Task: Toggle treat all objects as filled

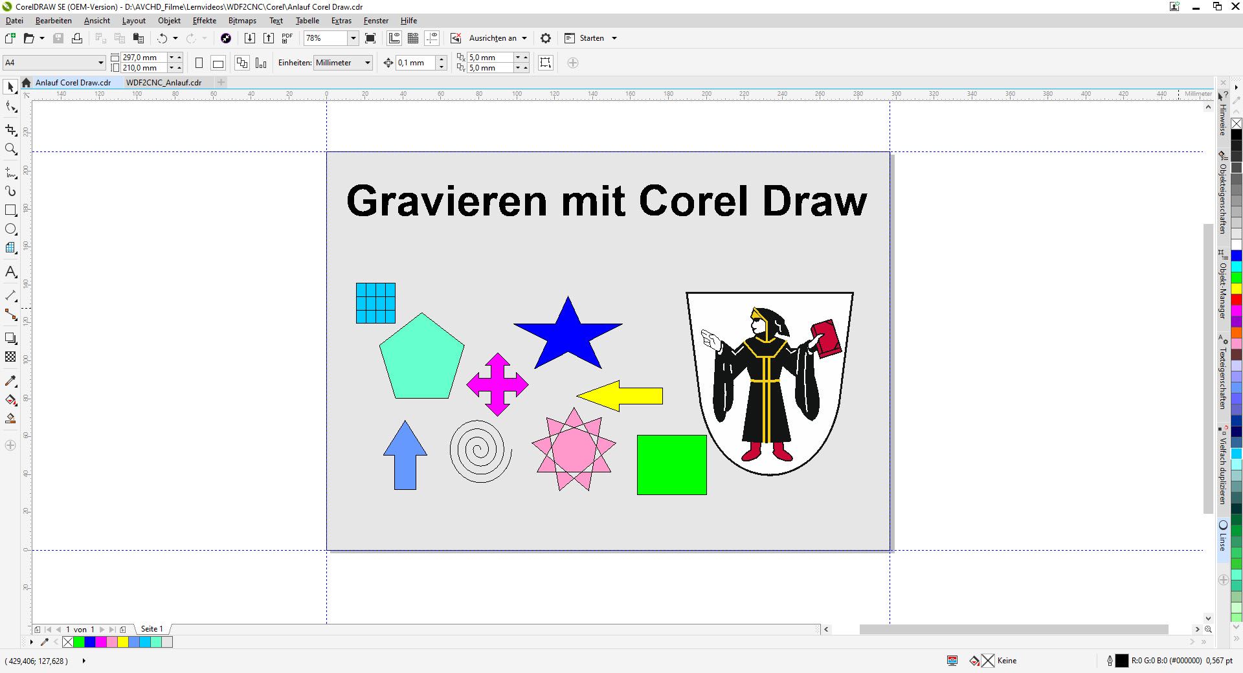Action: 546,63
